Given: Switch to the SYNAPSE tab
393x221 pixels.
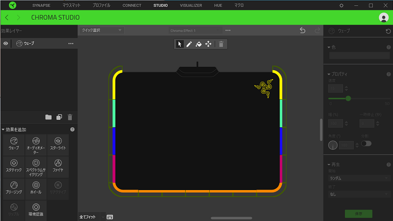Looking at the screenshot, I should (41, 5).
